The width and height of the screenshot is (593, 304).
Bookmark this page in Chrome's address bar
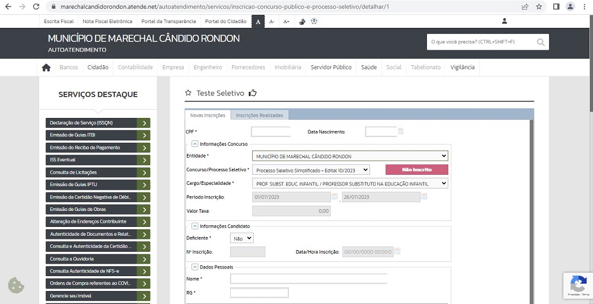[x=539, y=7]
